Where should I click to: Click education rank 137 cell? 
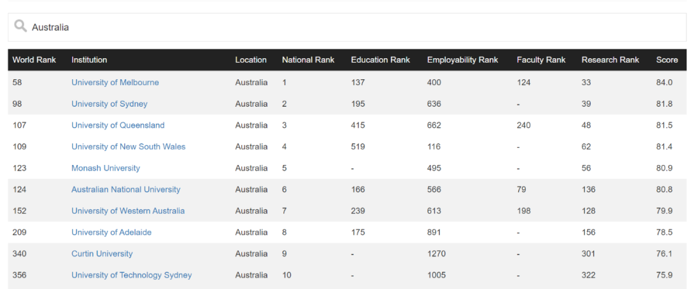click(358, 82)
